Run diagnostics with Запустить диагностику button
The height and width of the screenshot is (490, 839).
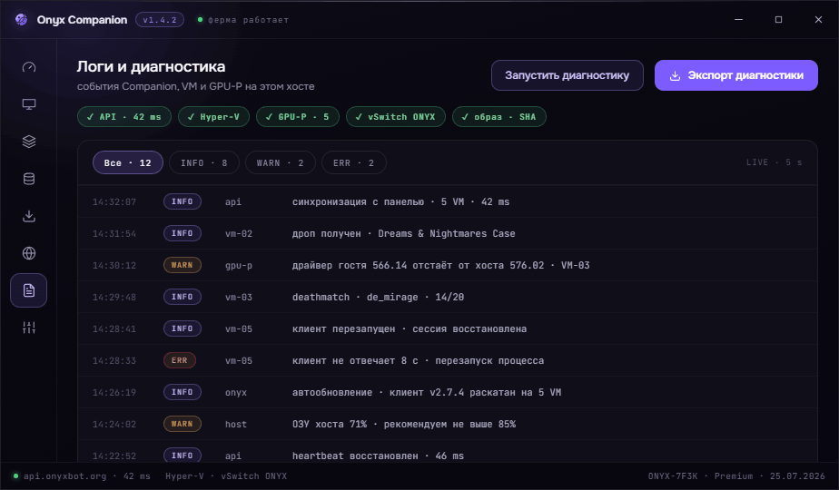(568, 75)
